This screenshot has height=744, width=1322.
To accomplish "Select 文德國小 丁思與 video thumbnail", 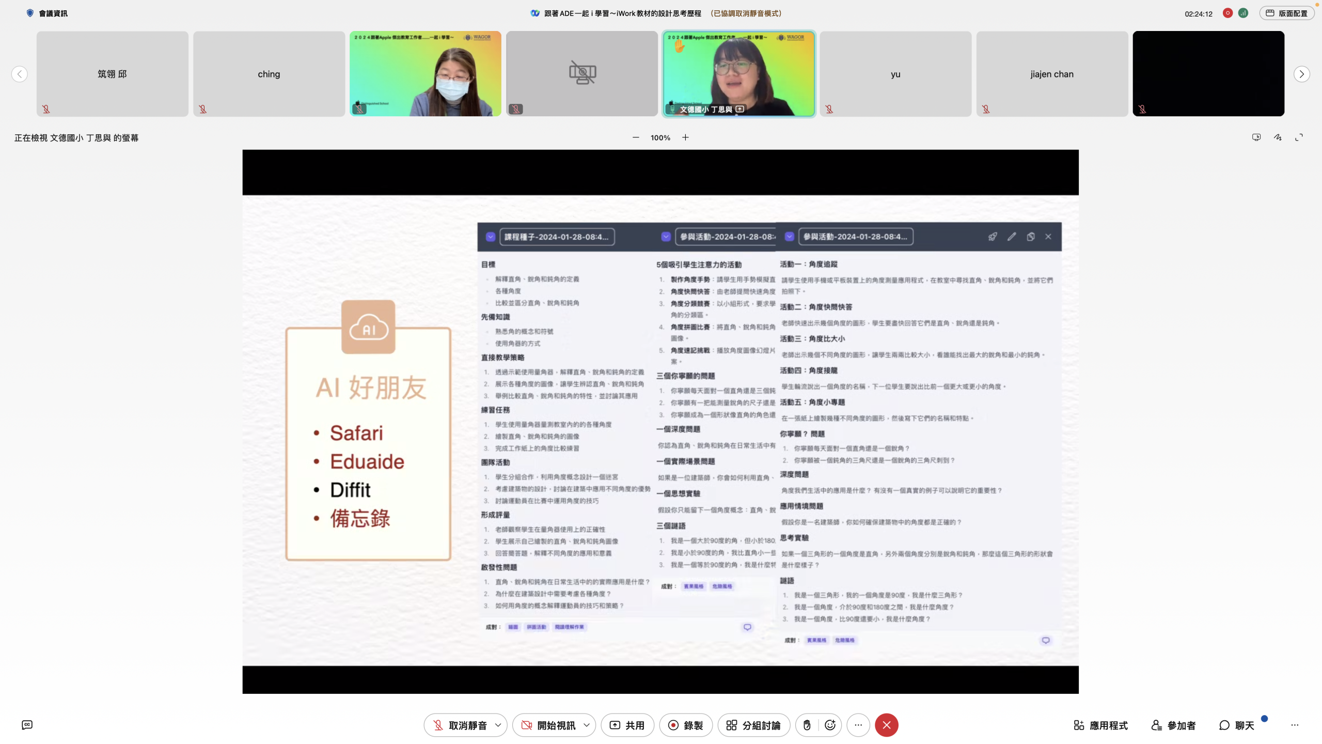I will (x=738, y=74).
